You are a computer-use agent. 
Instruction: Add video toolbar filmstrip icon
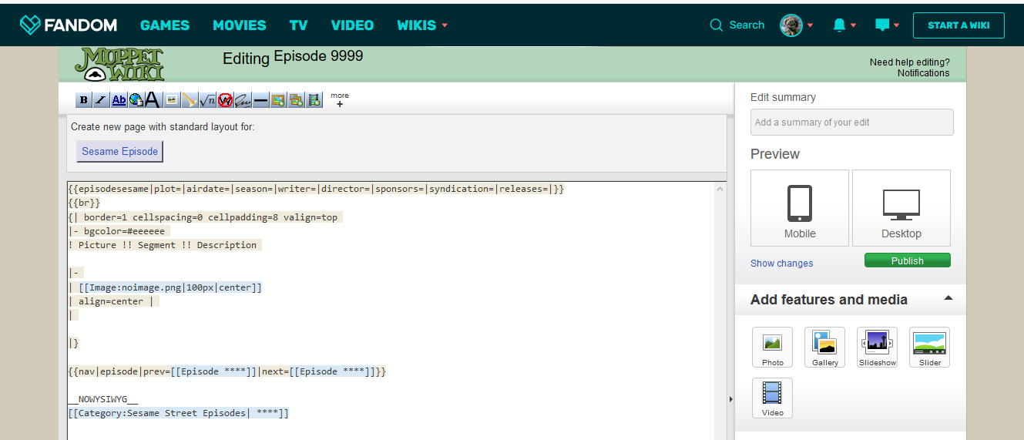[x=314, y=100]
